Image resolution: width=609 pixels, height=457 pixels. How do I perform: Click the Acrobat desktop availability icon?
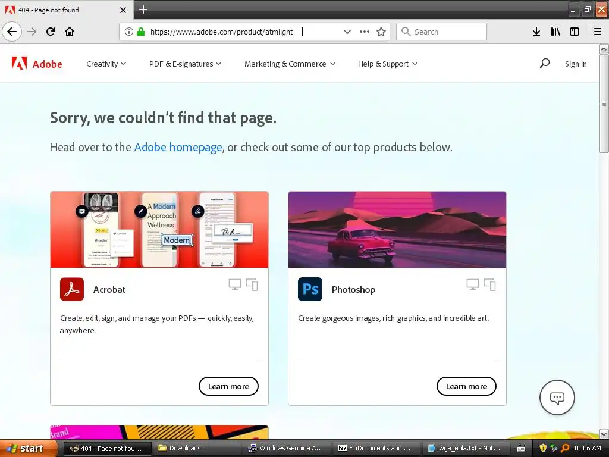(x=234, y=285)
